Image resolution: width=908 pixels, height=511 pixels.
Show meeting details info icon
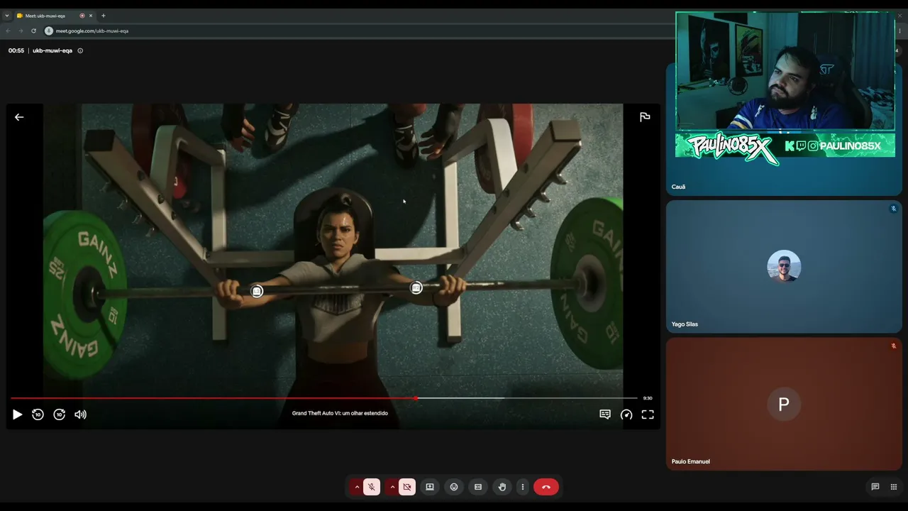(x=80, y=50)
